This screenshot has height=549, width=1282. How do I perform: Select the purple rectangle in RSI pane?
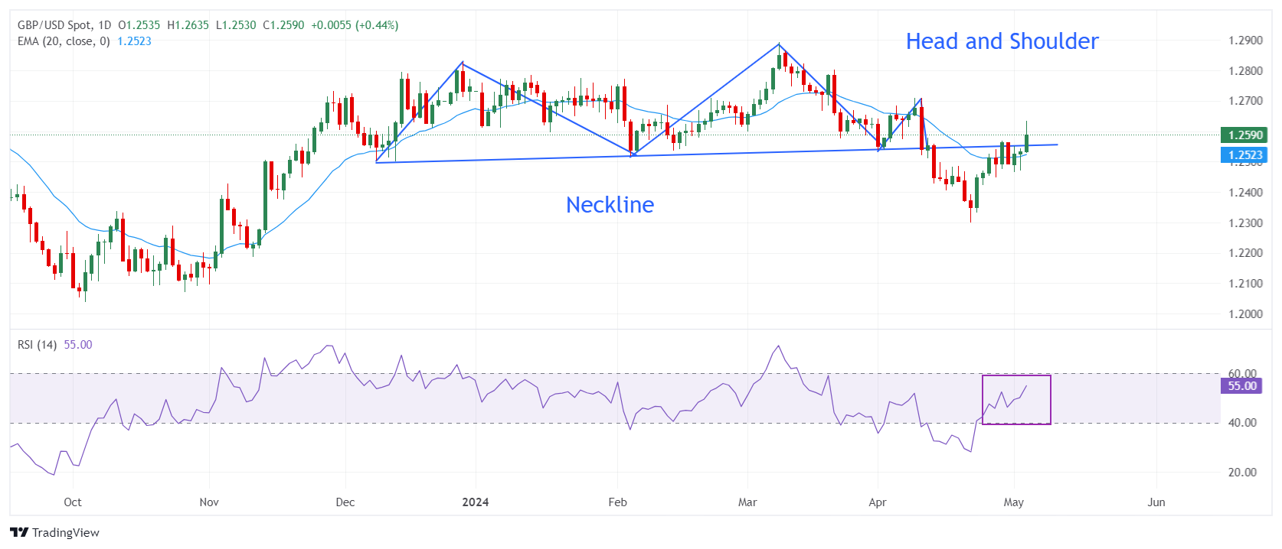pyautogui.click(x=1016, y=376)
